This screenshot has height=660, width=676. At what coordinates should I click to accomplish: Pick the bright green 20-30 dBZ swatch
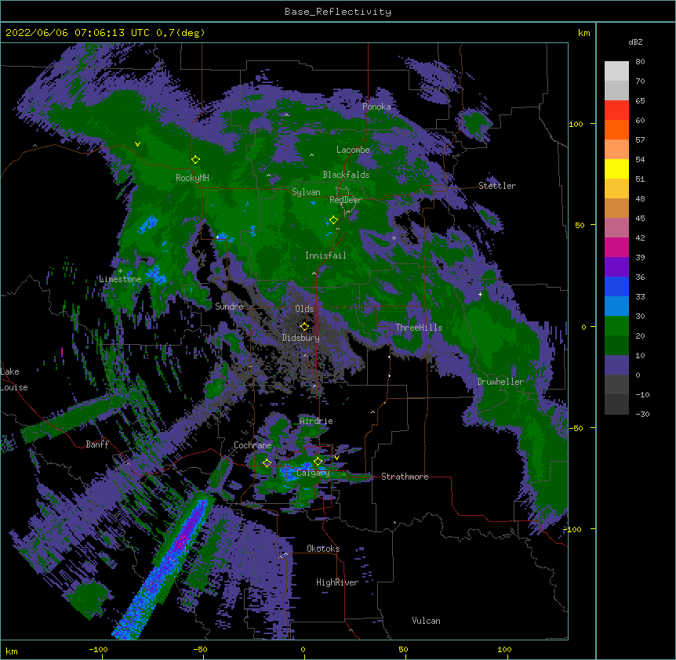click(x=616, y=326)
